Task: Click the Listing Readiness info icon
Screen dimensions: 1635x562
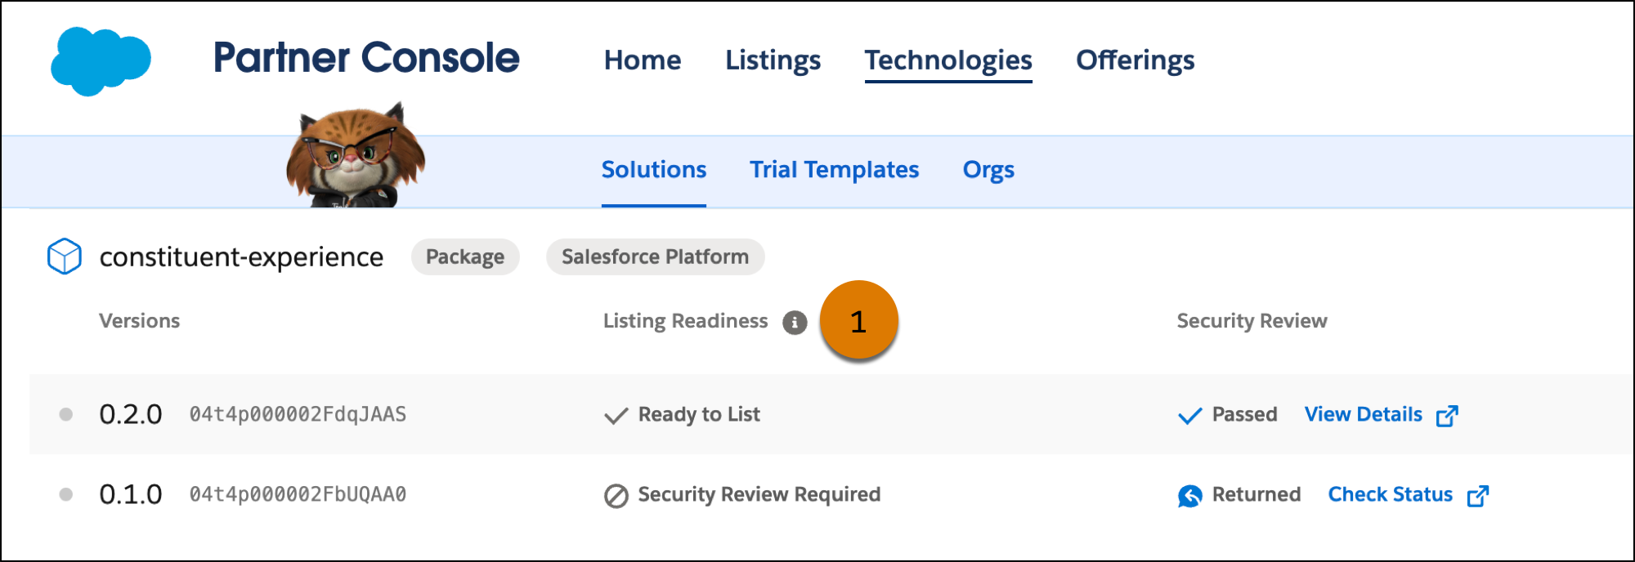Action: [795, 323]
